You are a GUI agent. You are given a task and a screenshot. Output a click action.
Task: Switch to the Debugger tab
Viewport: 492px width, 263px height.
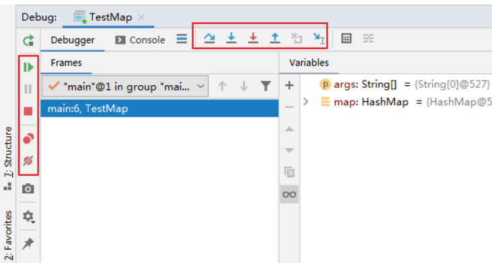(x=73, y=40)
